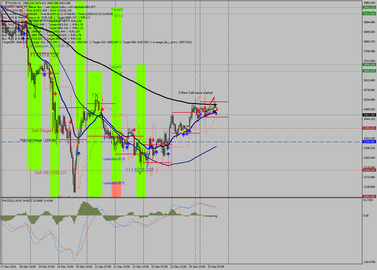Click the '19 Dec 23:00' time axis label
The width and height of the screenshot is (377, 270).
(x=65, y=267)
